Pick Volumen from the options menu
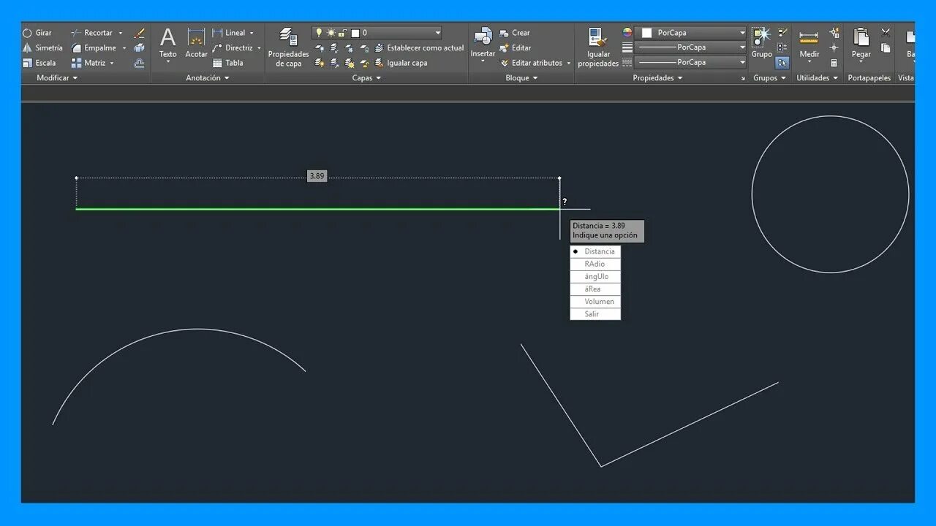This screenshot has width=936, height=526. click(x=595, y=301)
